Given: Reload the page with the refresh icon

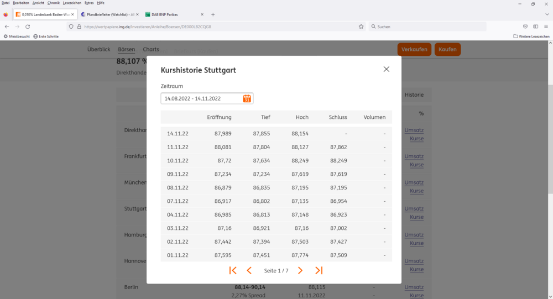Looking at the screenshot, I should coord(28,27).
